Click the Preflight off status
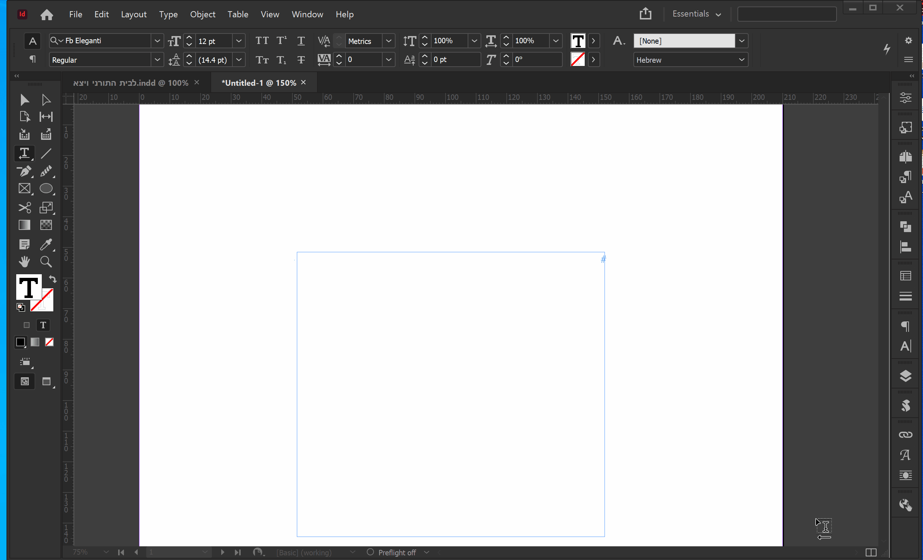The width and height of the screenshot is (923, 560). click(x=397, y=552)
